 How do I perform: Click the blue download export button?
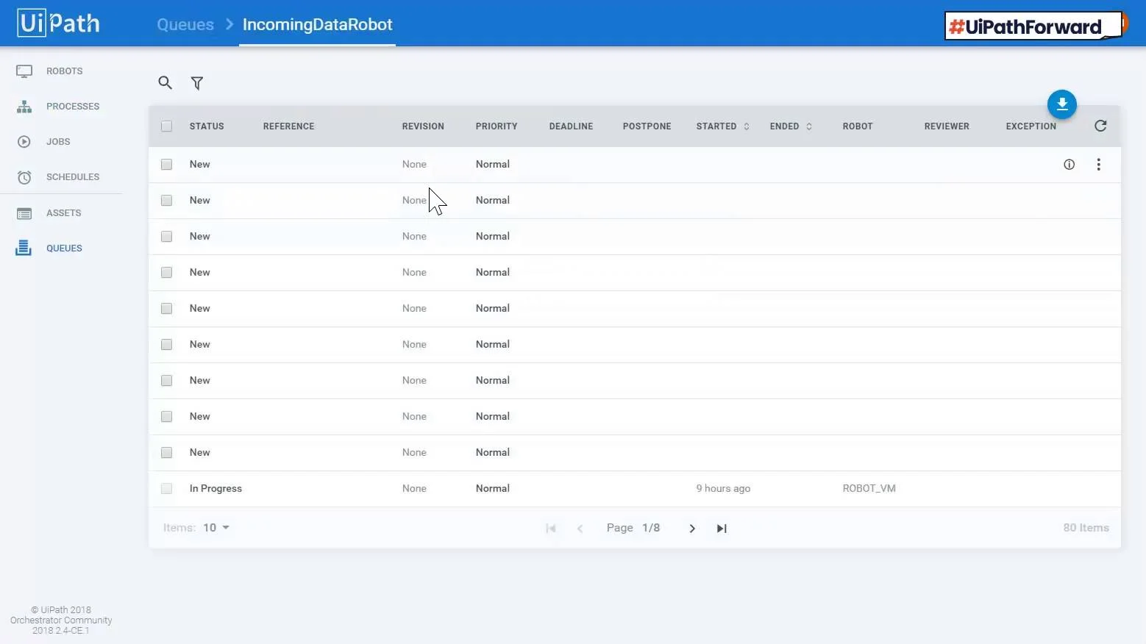coord(1061,104)
